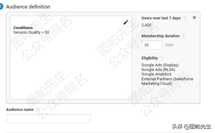
Task: Click the blue step 2 circle
Action: (1, 6)
